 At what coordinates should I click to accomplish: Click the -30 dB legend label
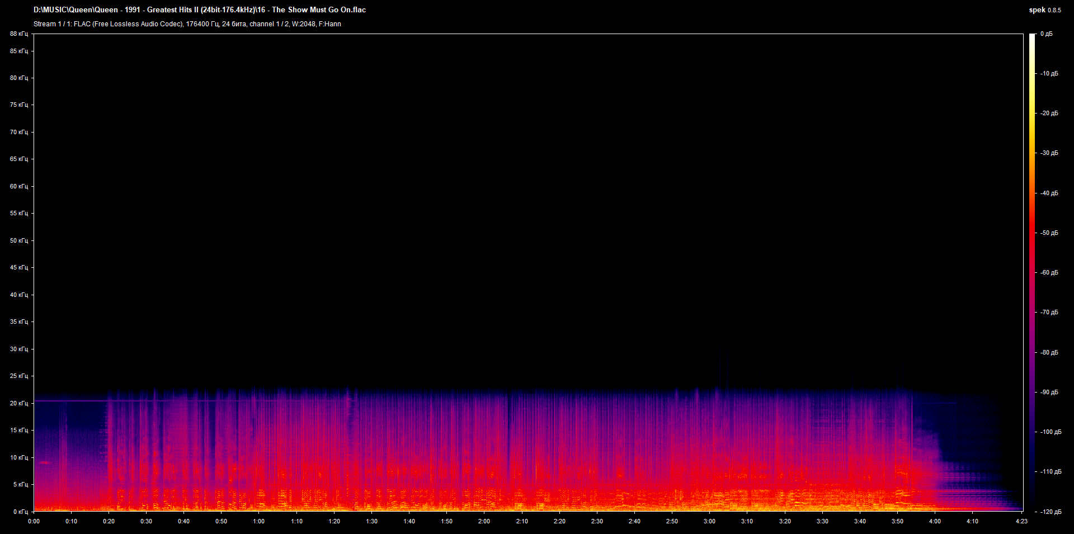[x=1049, y=153]
